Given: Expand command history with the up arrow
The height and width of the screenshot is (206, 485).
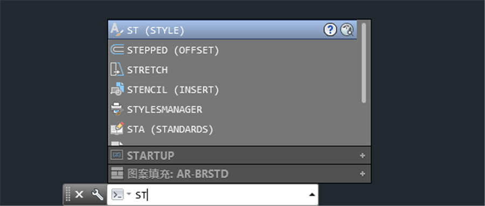Looking at the screenshot, I should point(312,195).
